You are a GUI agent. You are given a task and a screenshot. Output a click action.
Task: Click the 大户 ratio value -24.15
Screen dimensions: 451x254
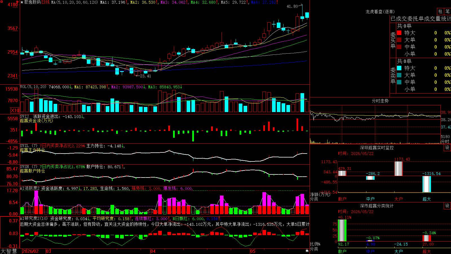(401, 244)
